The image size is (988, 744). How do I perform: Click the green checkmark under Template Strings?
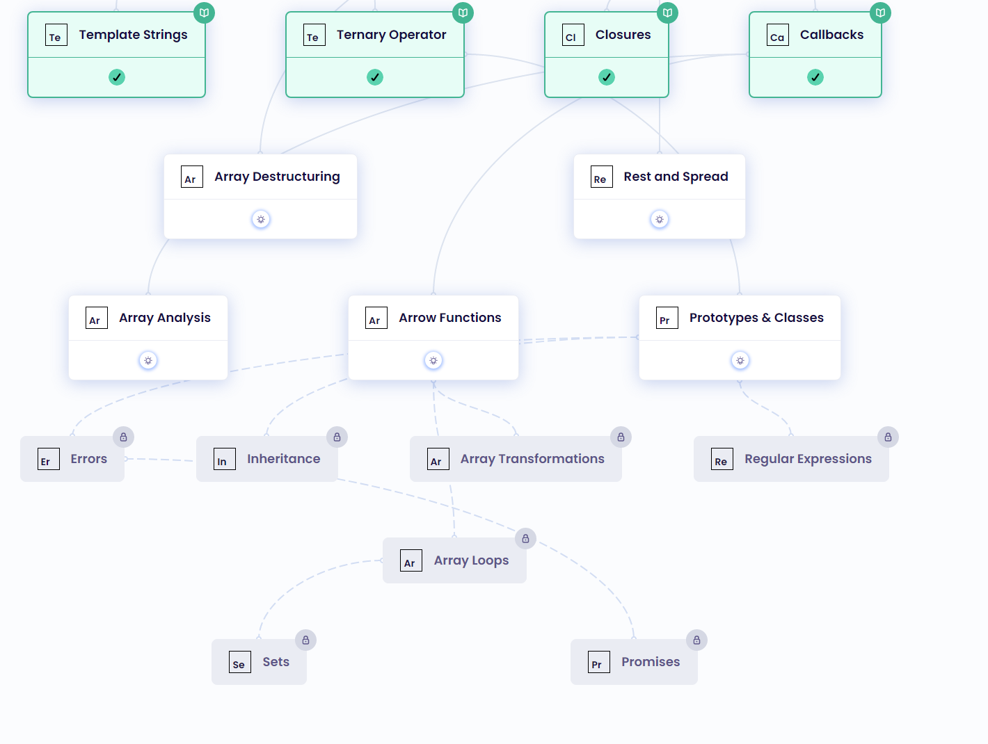pyautogui.click(x=117, y=77)
